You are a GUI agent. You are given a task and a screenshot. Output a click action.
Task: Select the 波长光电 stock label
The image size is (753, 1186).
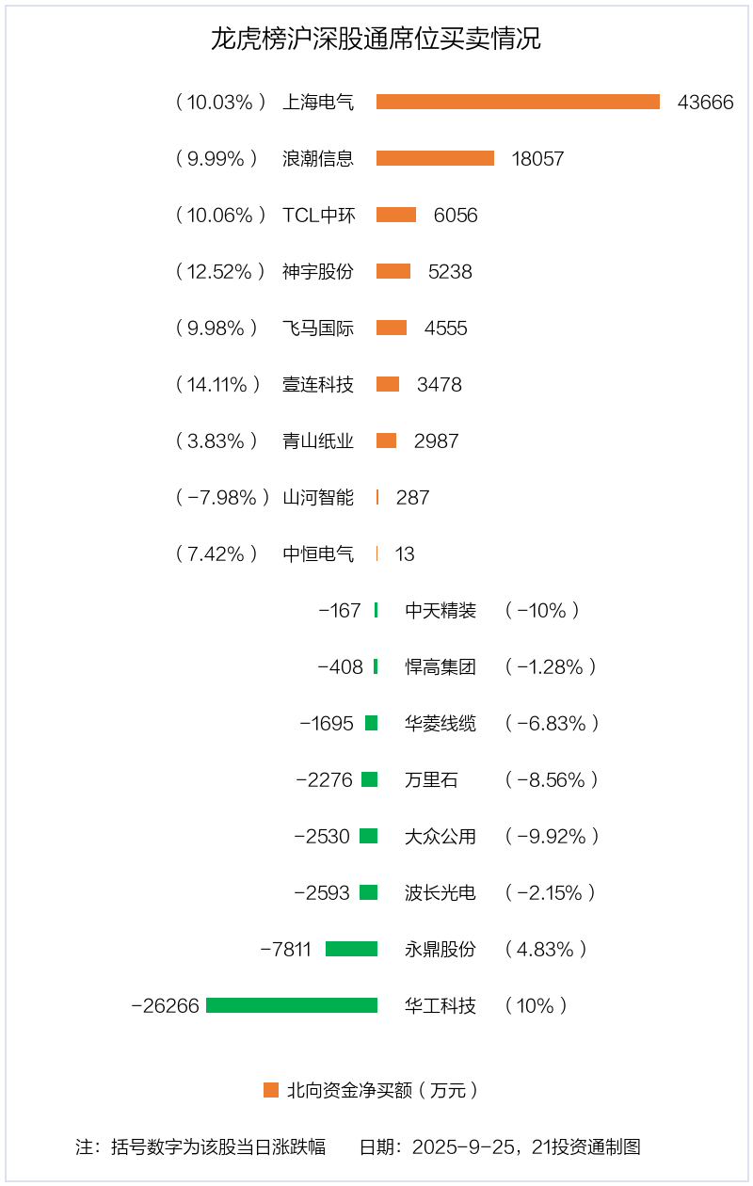point(441,892)
